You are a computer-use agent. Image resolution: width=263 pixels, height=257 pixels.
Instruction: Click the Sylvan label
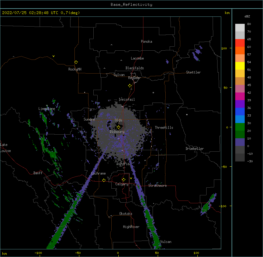pos(119,75)
